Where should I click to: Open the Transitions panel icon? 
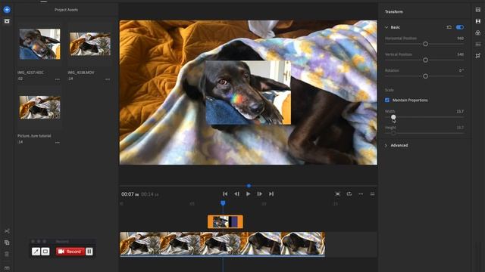[478, 21]
